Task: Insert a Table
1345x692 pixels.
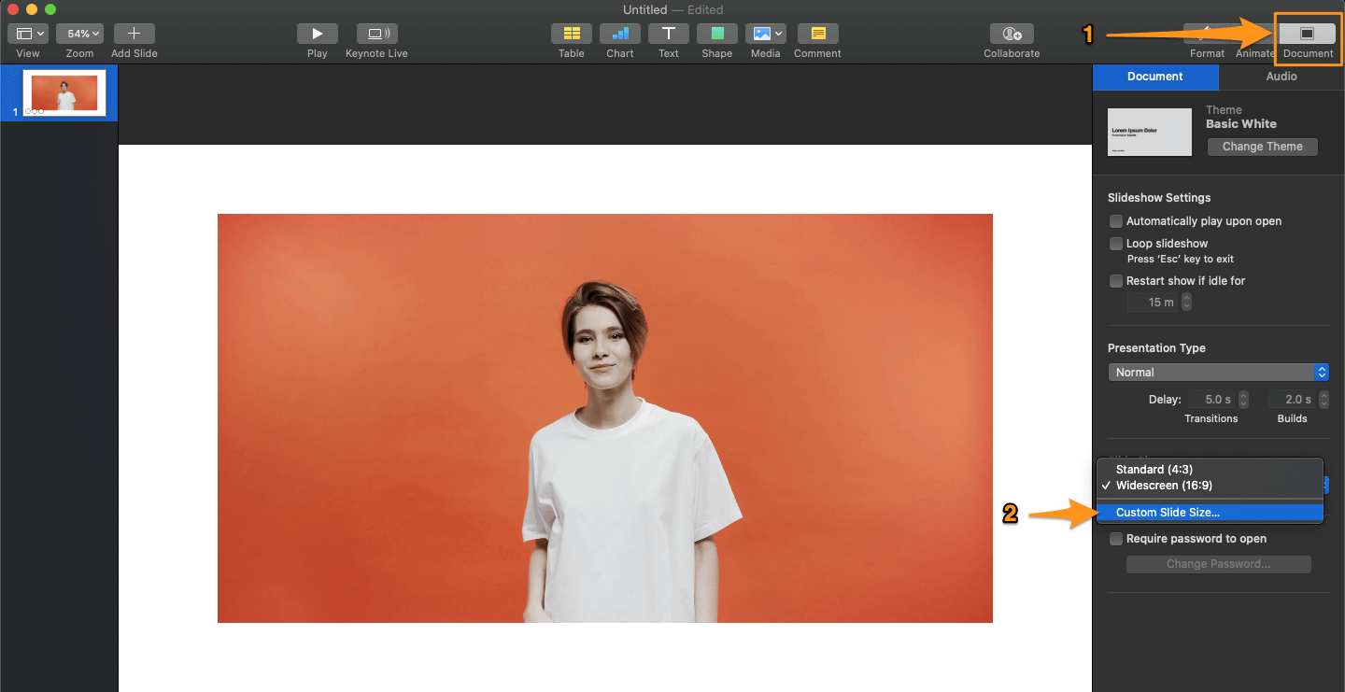Action: click(x=572, y=34)
